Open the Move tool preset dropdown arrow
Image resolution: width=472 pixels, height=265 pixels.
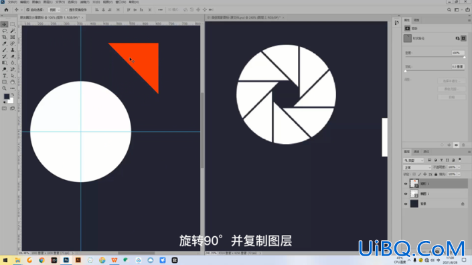pyautogui.click(x=21, y=10)
